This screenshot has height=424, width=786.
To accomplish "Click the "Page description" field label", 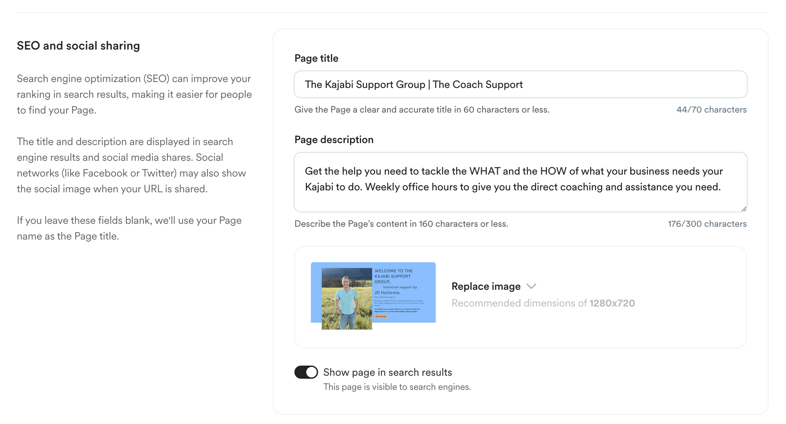I will (334, 139).
